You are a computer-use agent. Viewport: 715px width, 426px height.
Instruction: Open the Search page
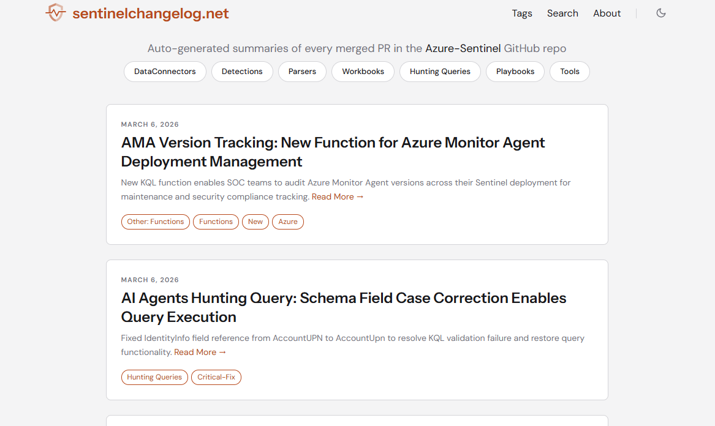pos(562,13)
